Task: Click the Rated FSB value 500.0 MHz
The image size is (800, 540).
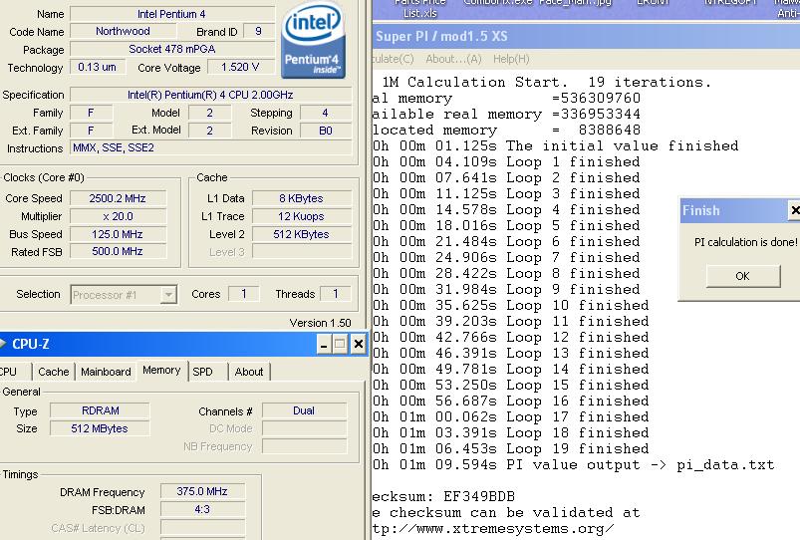Action: coord(118,252)
